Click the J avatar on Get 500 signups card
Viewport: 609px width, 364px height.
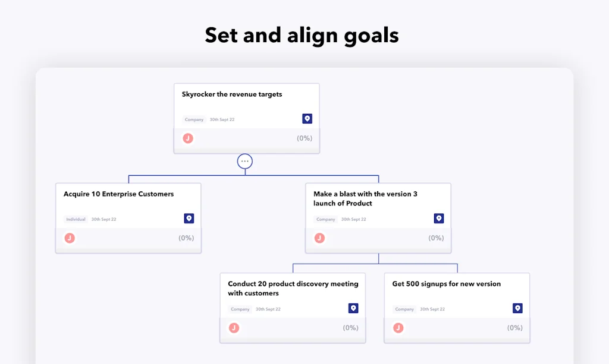[x=397, y=327]
